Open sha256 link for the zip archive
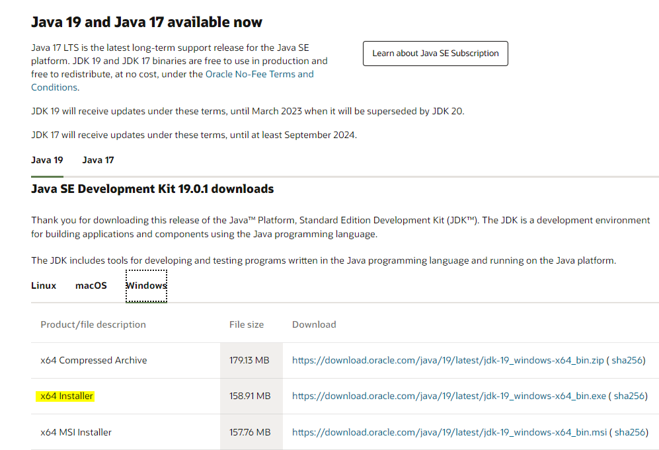Viewport: 659px width, 450px height. point(627,361)
